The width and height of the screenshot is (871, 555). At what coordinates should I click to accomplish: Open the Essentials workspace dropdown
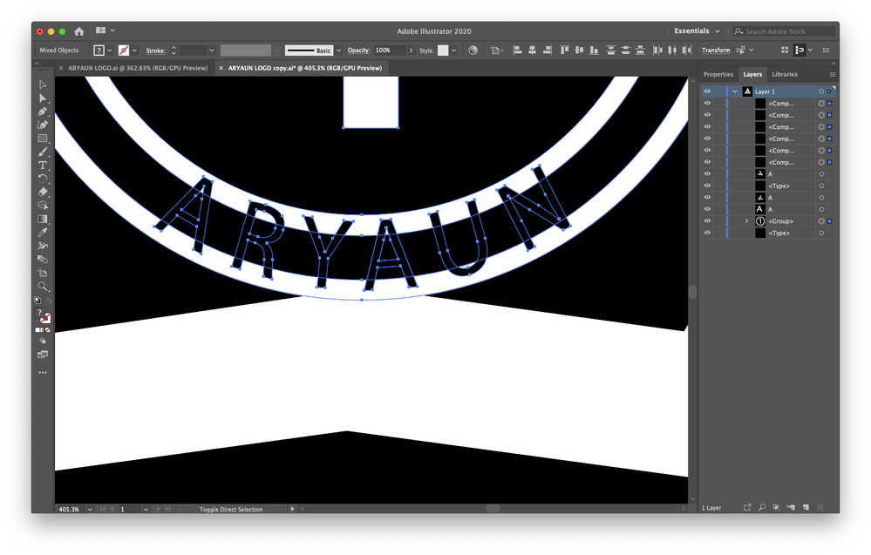(x=697, y=31)
